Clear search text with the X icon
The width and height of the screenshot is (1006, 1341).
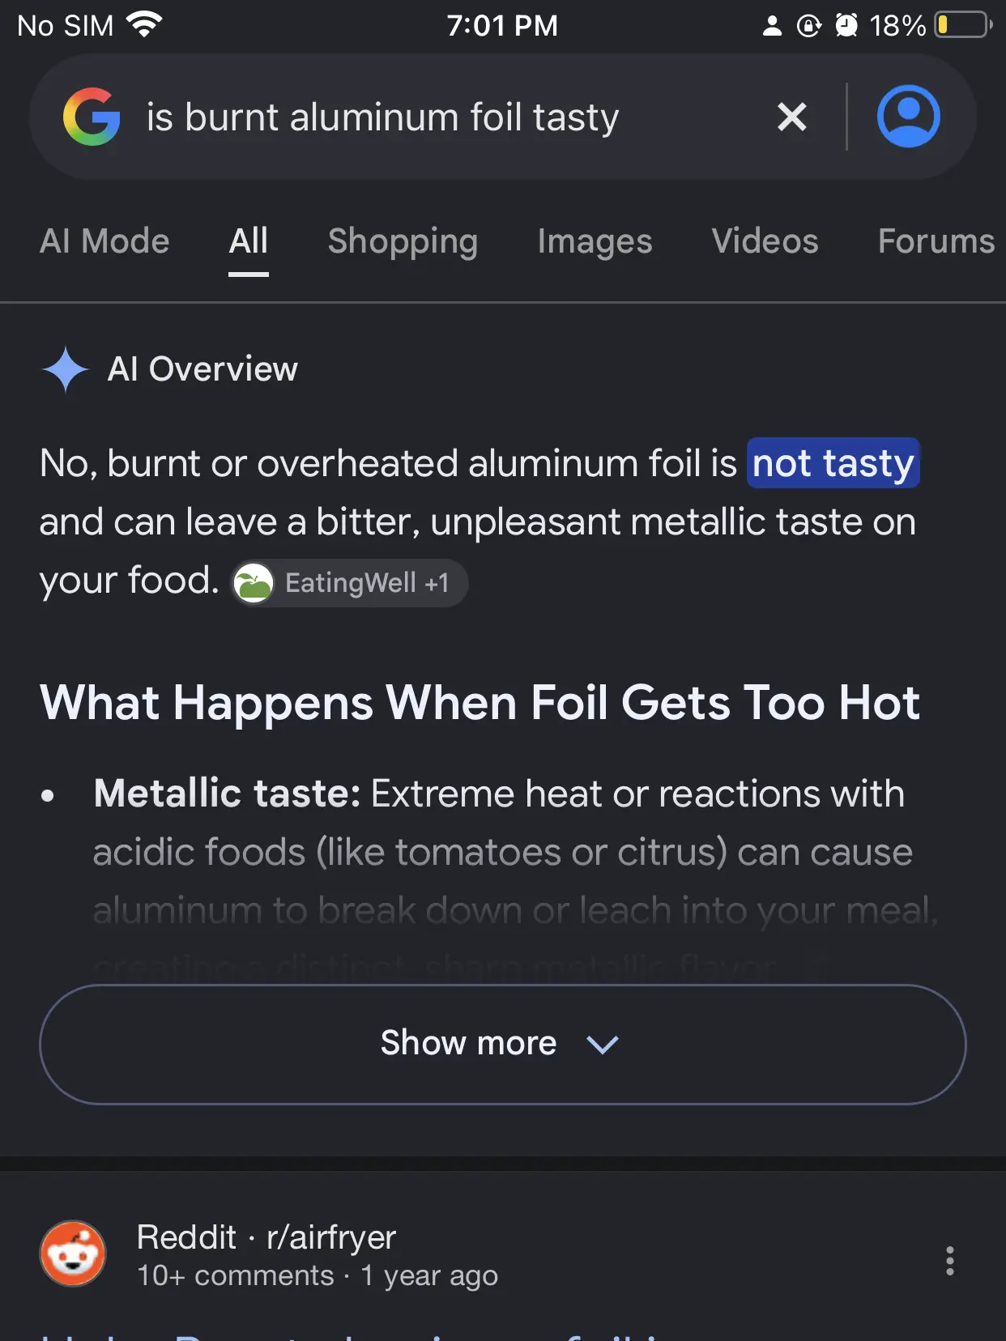coord(791,117)
